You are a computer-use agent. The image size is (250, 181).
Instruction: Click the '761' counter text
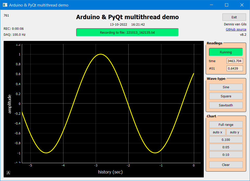point(6,16)
